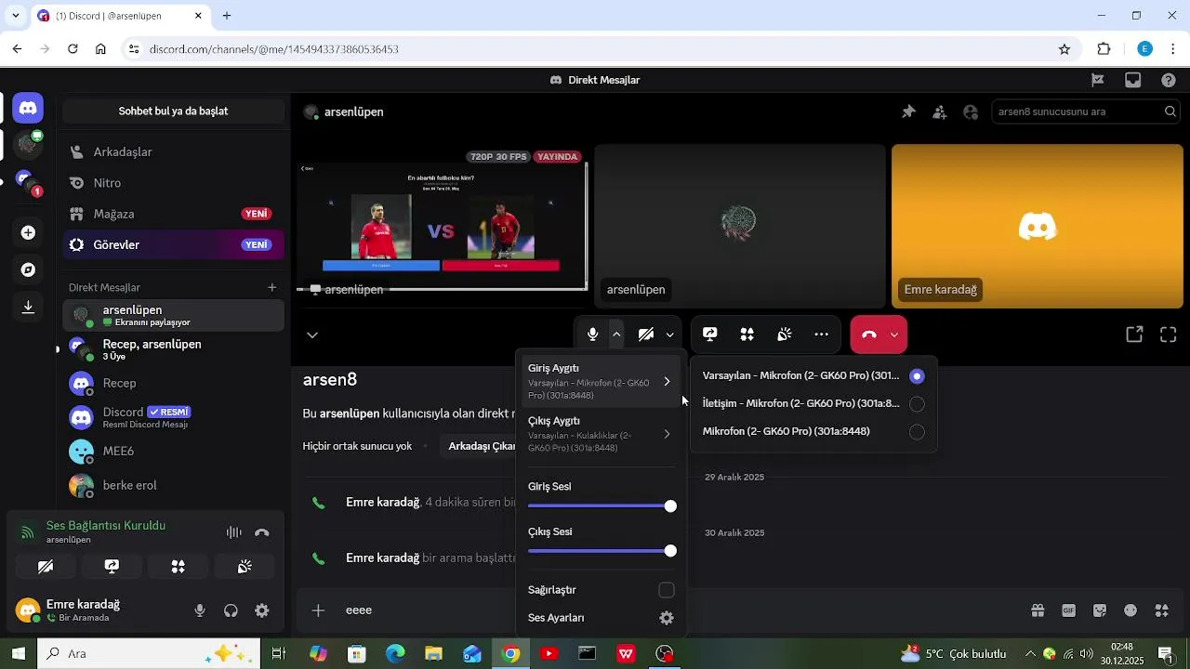Image resolution: width=1190 pixels, height=669 pixels.
Task: Pop out the call window
Action: 1134,334
